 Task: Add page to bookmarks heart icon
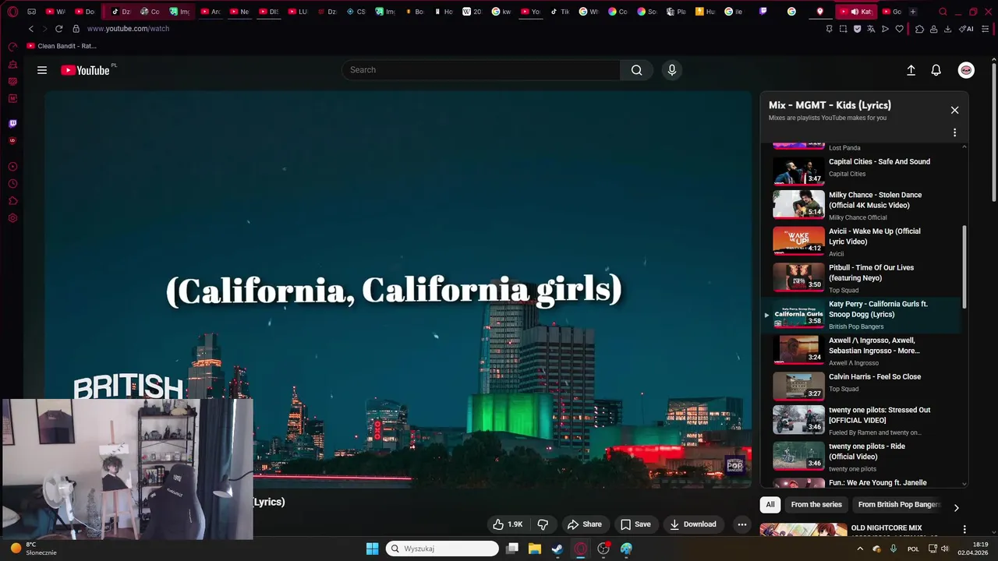pyautogui.click(x=899, y=29)
